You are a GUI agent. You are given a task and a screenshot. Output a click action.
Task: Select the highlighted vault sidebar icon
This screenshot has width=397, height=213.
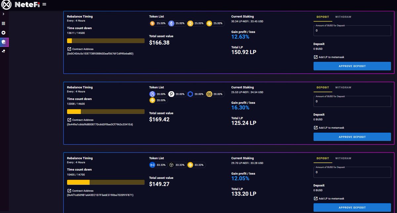click(x=4, y=42)
